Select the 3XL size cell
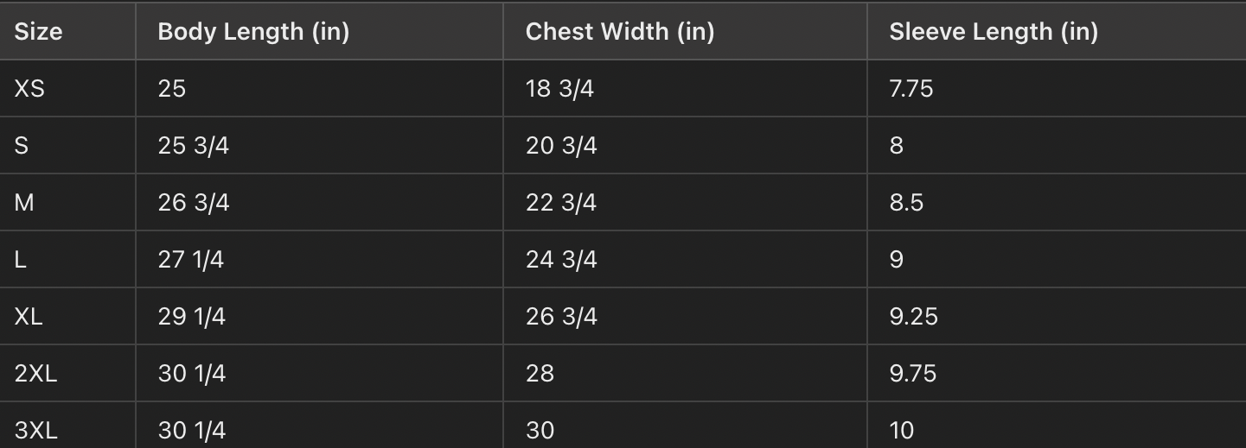 point(35,429)
